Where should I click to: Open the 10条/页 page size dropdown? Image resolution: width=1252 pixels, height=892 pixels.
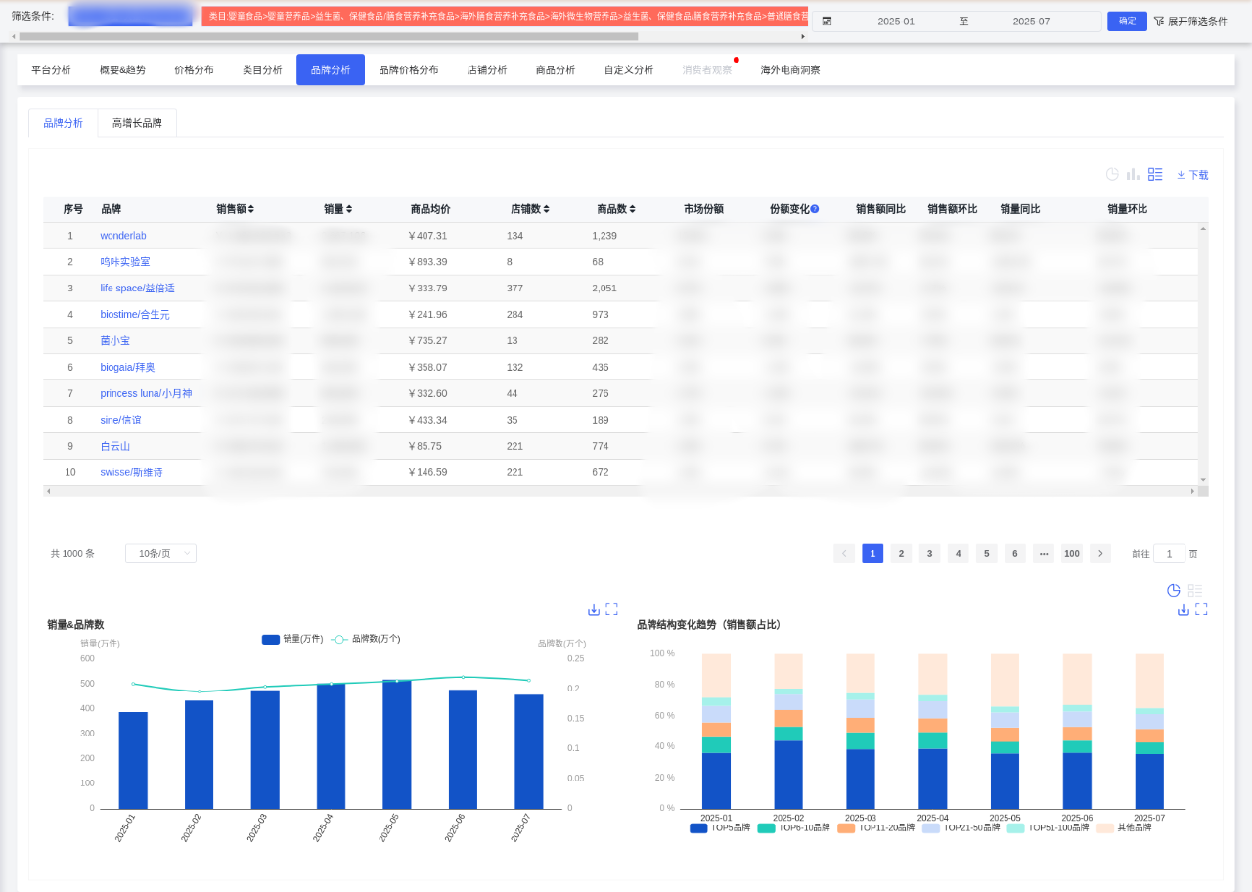click(x=160, y=553)
